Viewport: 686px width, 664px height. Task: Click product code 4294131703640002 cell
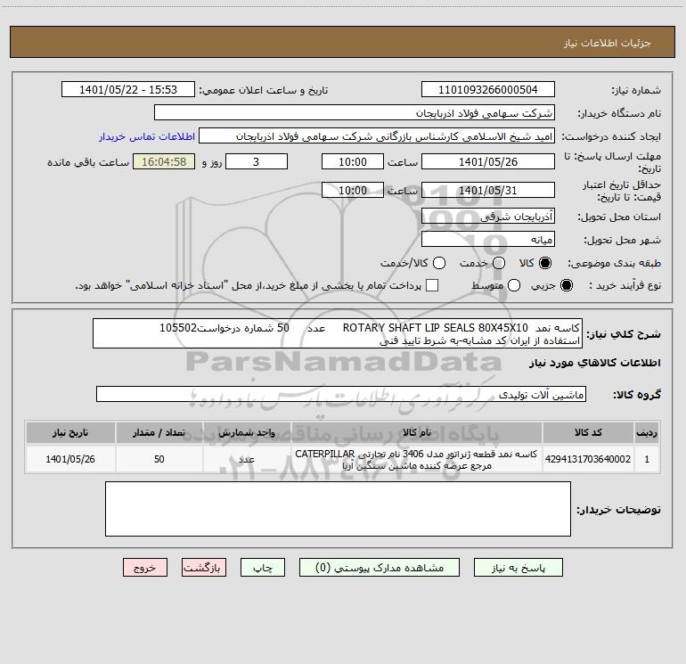[x=588, y=459]
